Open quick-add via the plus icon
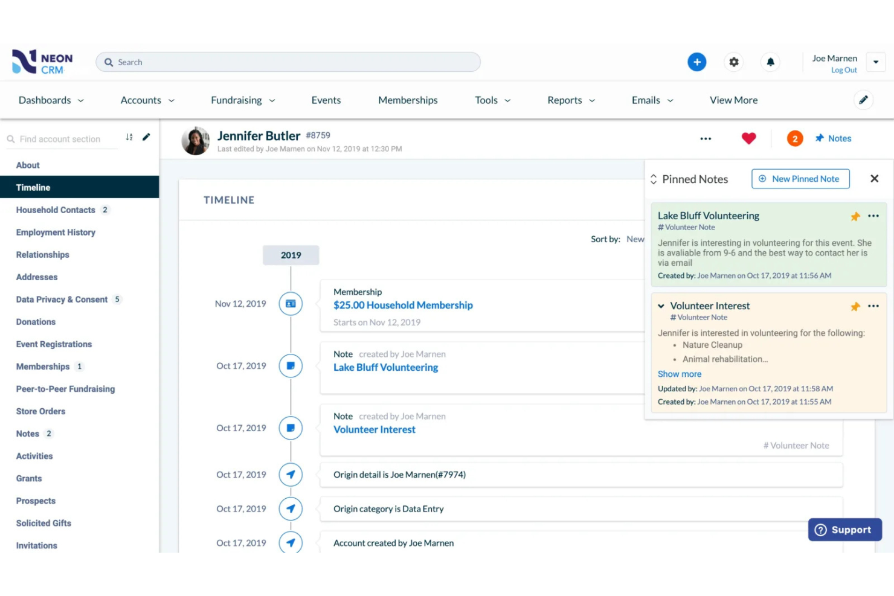Screen dimensions: 894x596 click(697, 62)
